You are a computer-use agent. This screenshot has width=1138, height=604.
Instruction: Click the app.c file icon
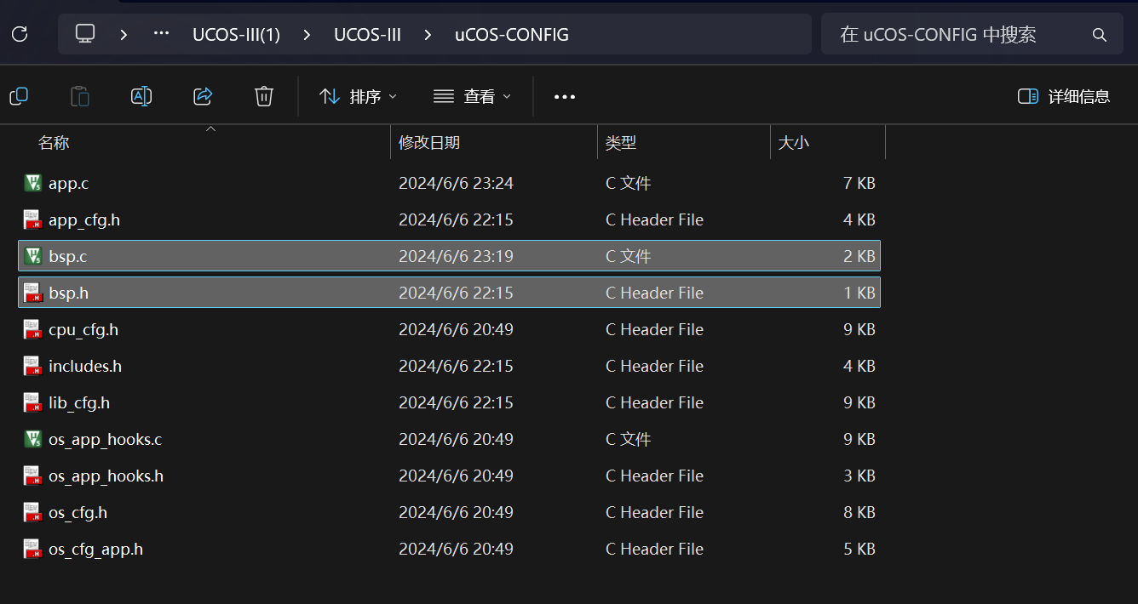tap(33, 183)
